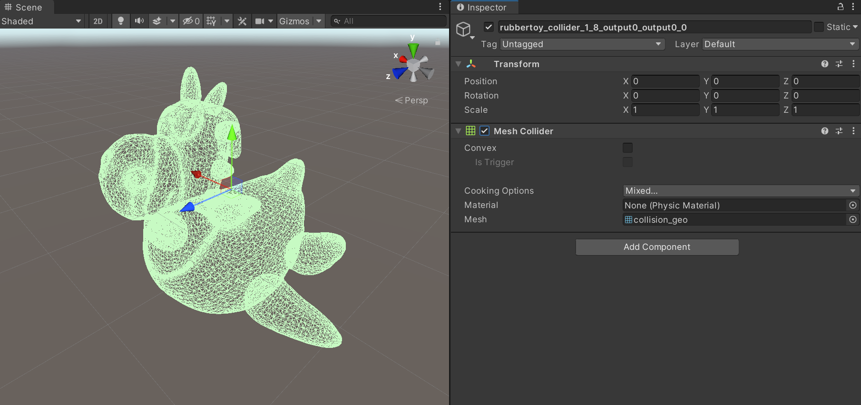Collapse the Transform component

[x=459, y=64]
